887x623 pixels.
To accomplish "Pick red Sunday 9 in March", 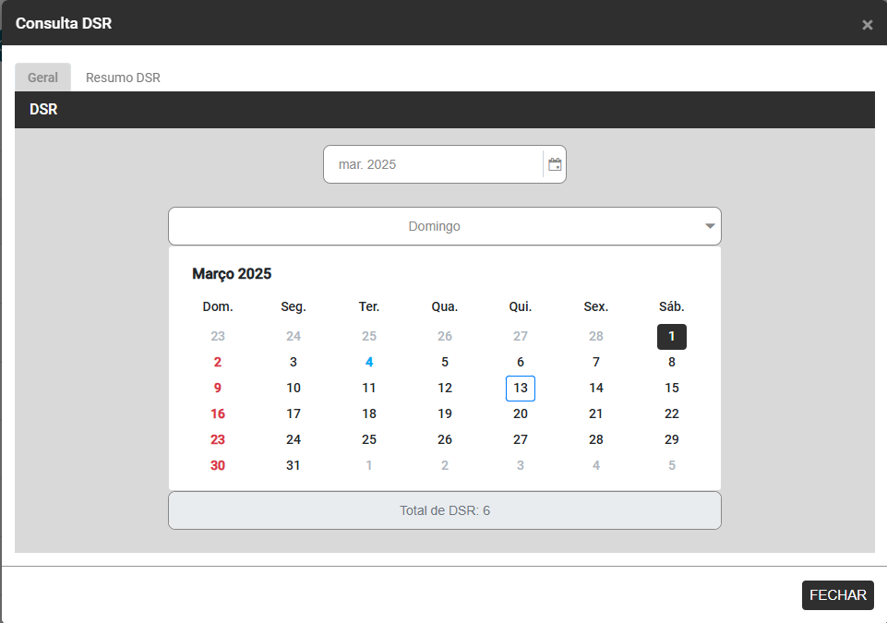I will point(218,389).
